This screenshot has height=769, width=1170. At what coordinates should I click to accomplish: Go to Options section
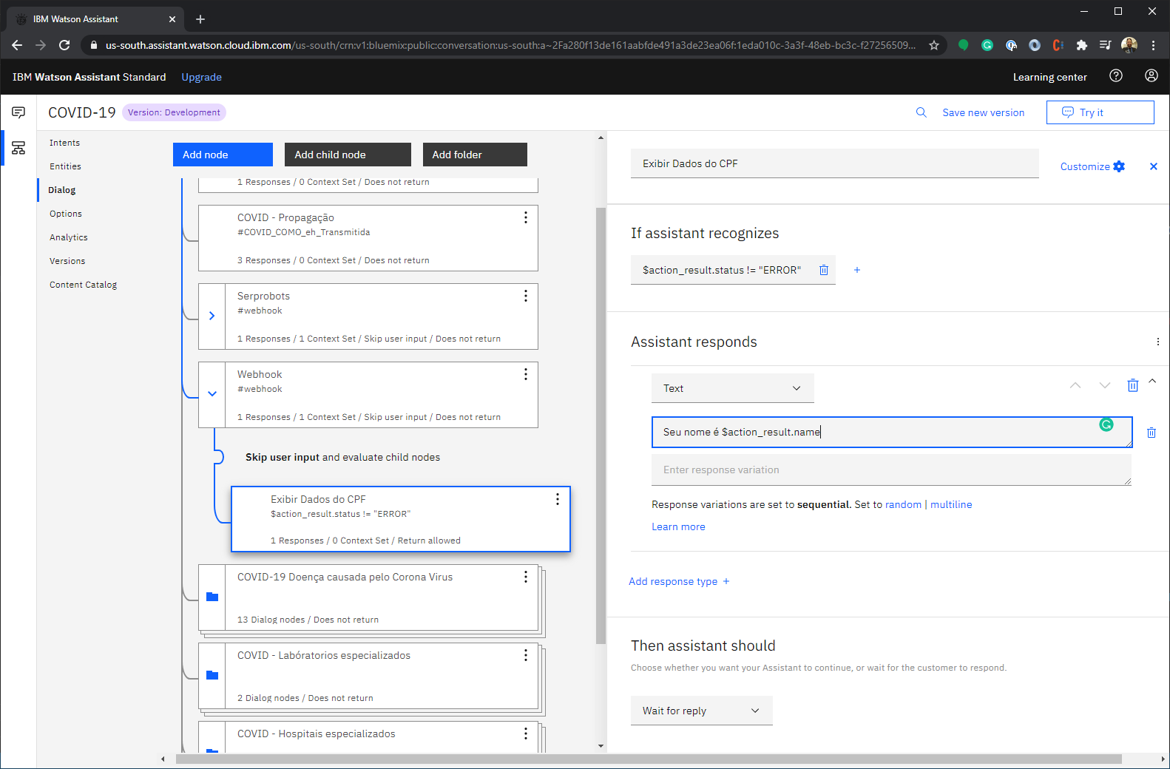(66, 214)
